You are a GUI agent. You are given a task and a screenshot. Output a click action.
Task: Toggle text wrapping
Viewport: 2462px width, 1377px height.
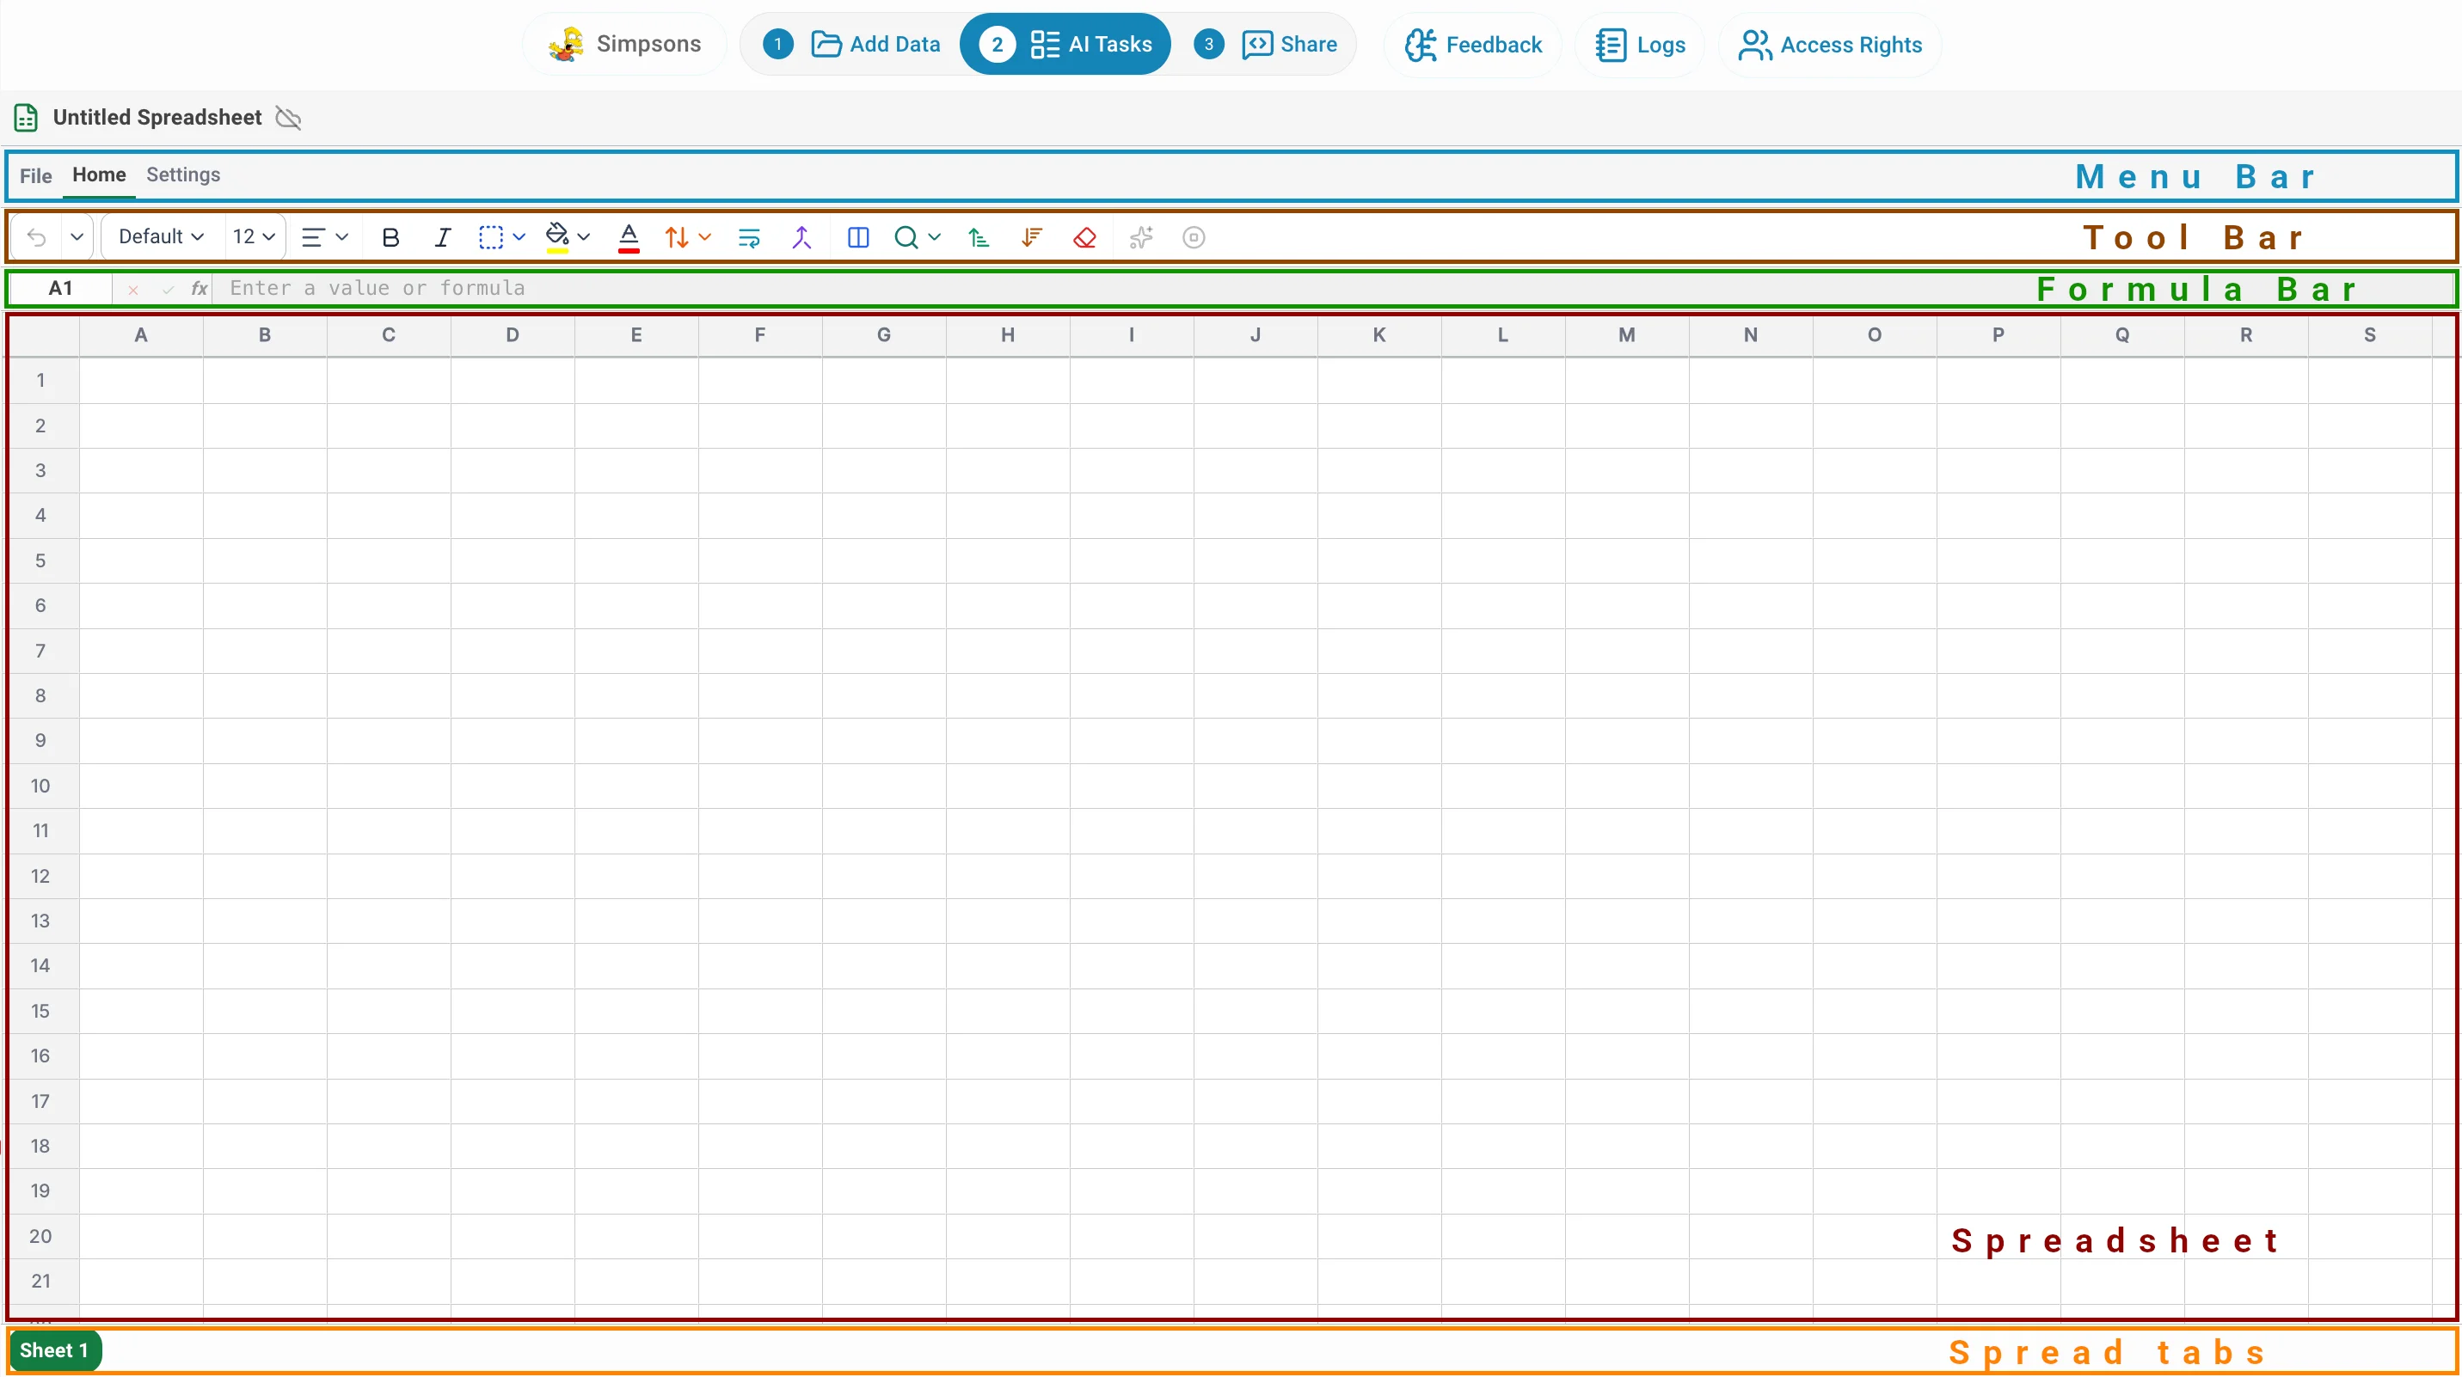coord(748,237)
